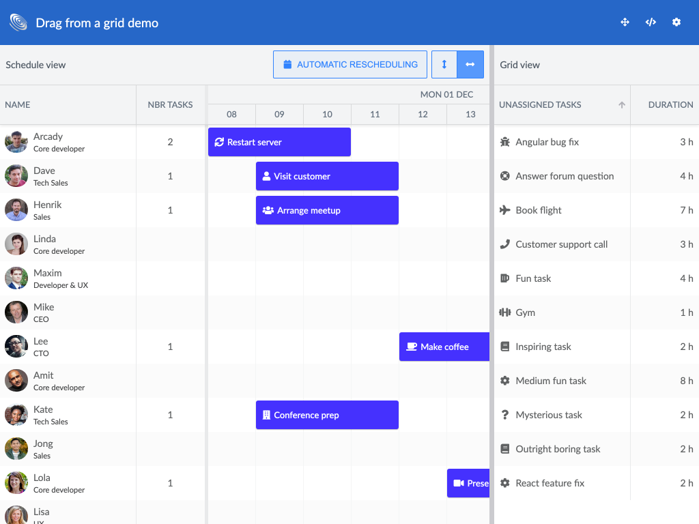Screen dimensions: 699x524
Task: Click the airplane icon beside Book flight
Action: coord(505,210)
